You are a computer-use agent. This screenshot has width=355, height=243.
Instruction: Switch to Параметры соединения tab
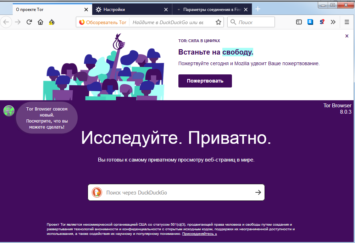pos(212,10)
